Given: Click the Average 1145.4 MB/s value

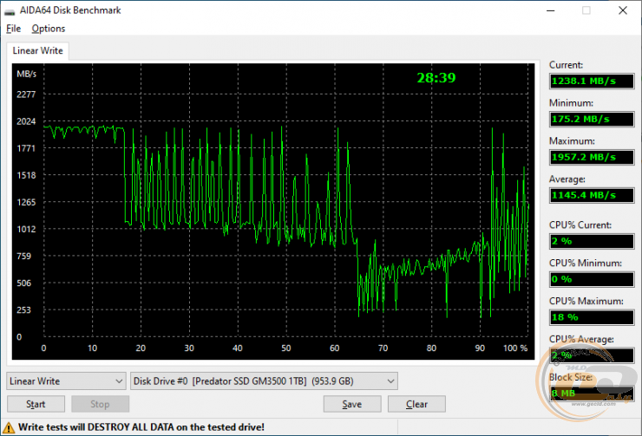Looking at the screenshot, I should [x=592, y=195].
